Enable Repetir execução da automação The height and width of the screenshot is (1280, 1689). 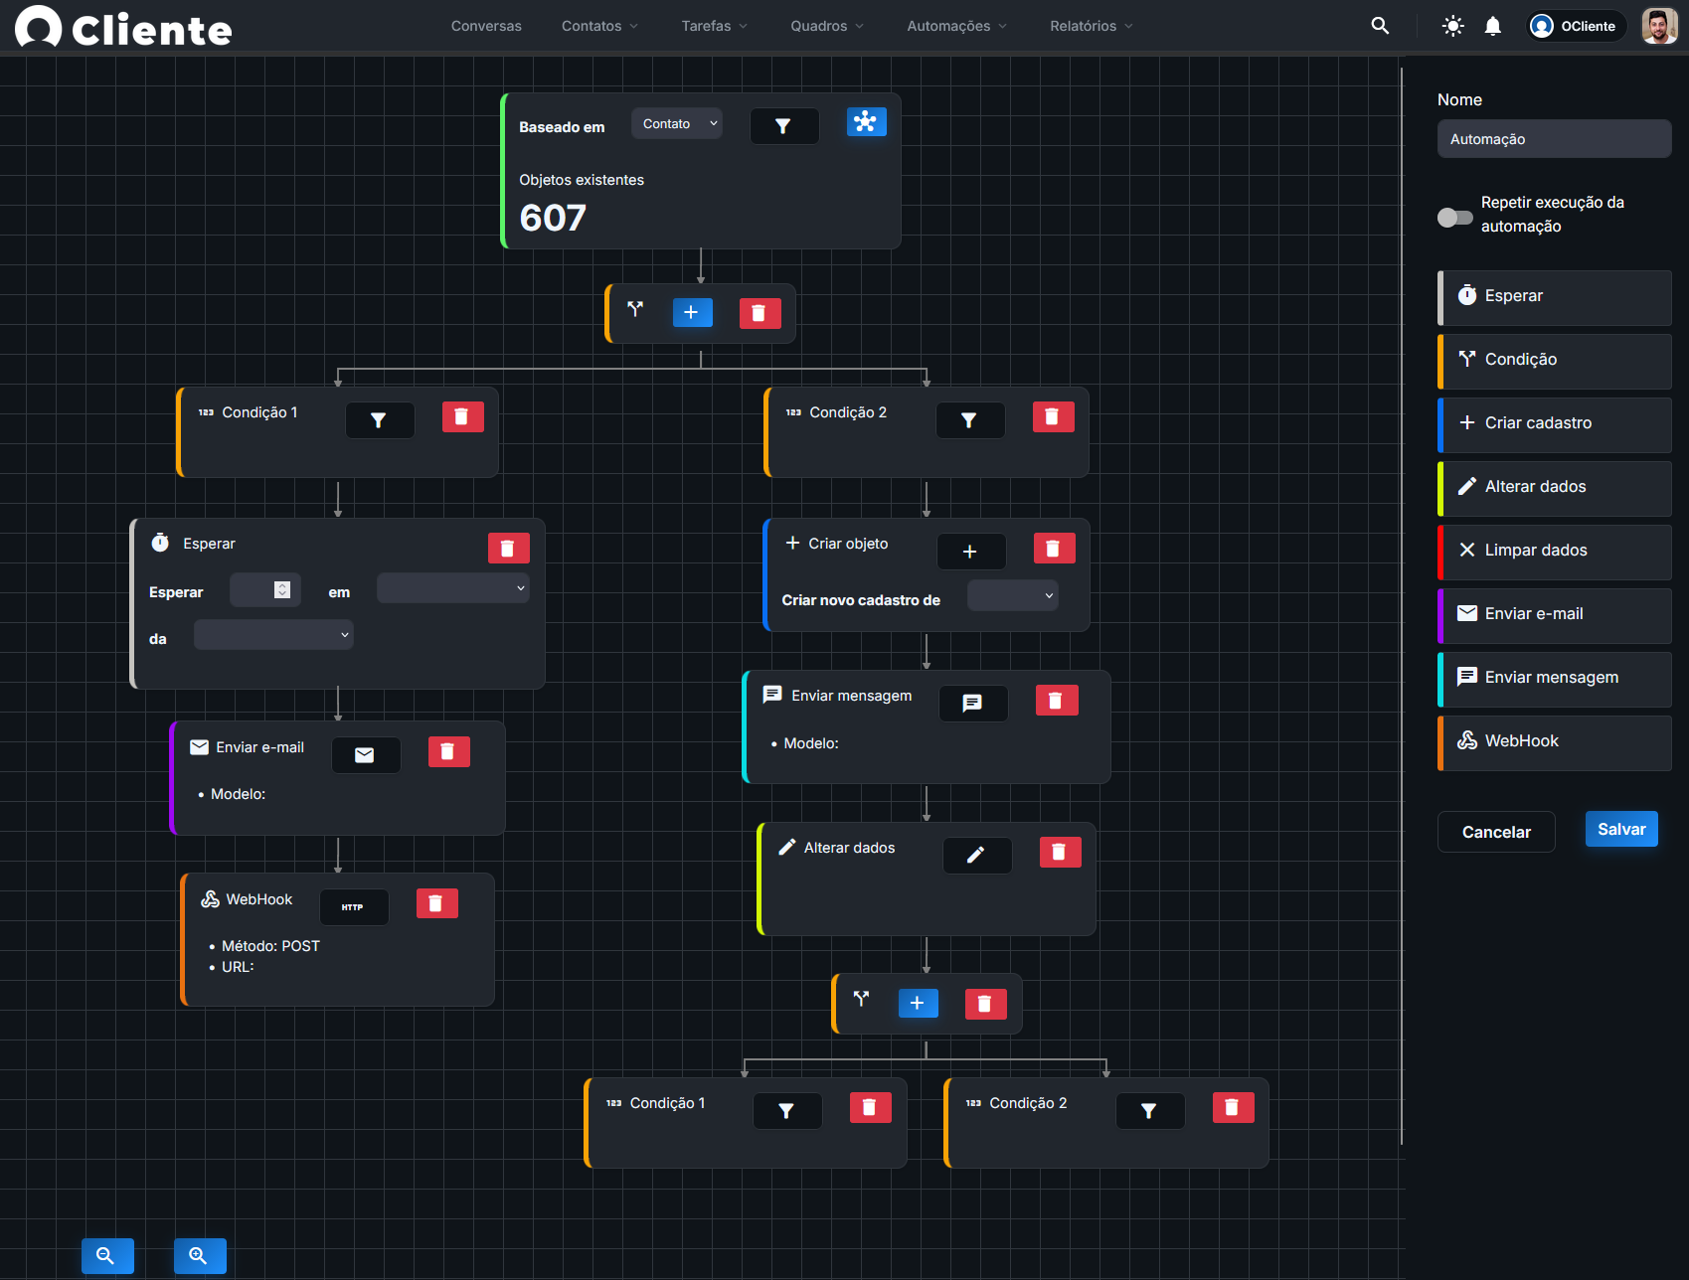(x=1454, y=218)
